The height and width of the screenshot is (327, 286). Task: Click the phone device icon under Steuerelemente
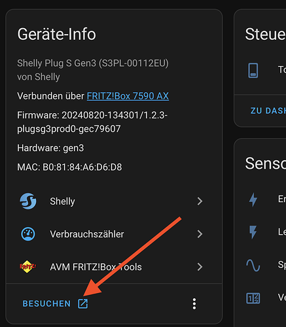point(253,70)
